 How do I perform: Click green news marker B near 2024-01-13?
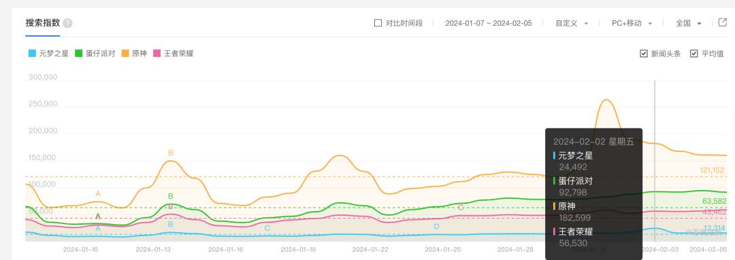[171, 196]
